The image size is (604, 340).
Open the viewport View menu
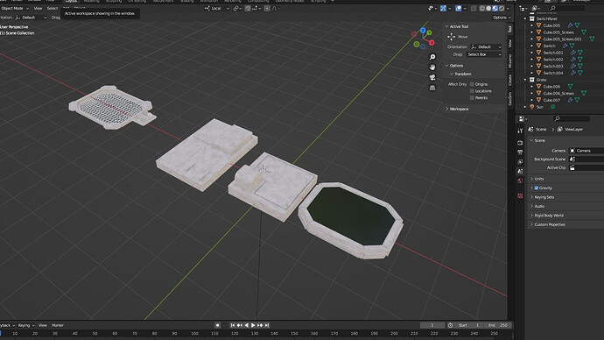click(x=38, y=8)
